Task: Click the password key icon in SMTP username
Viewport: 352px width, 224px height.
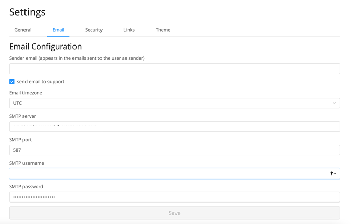Action: (332, 174)
